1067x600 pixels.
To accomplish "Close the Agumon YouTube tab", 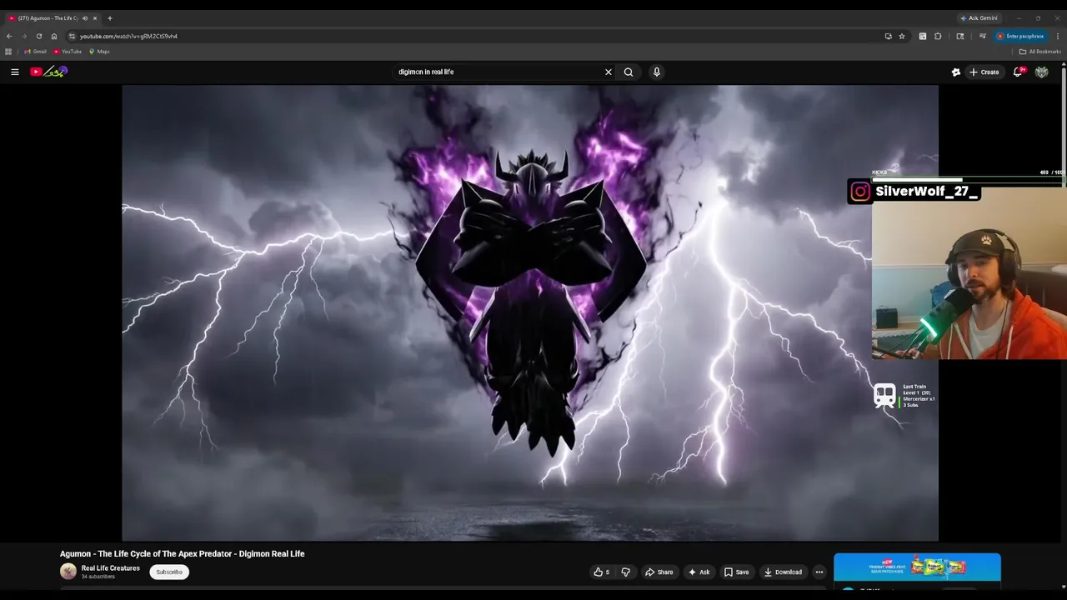I will click(x=95, y=17).
